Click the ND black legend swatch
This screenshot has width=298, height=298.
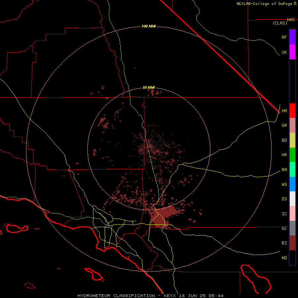292,258
